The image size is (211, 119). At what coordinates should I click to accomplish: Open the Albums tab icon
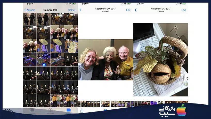pyautogui.click(x=69, y=110)
